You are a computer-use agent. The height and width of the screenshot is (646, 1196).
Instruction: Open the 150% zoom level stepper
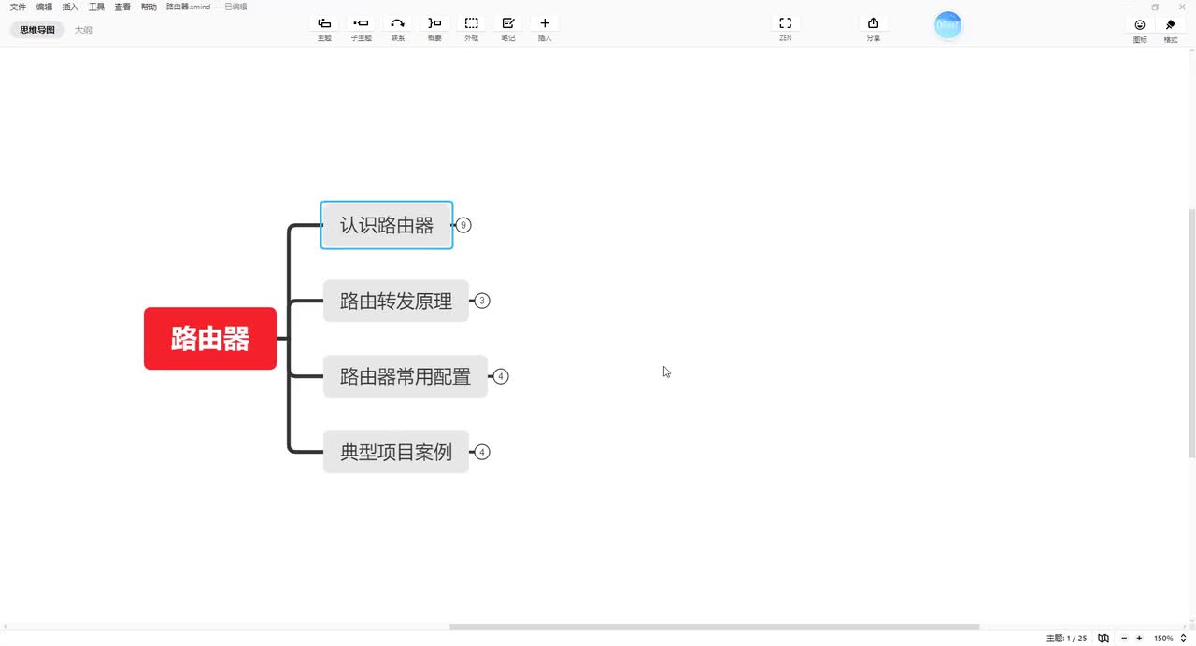click(1184, 639)
